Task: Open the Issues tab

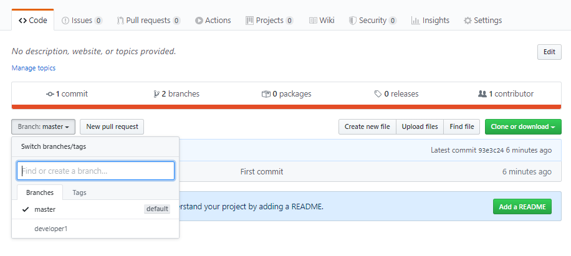Action: pos(82,21)
